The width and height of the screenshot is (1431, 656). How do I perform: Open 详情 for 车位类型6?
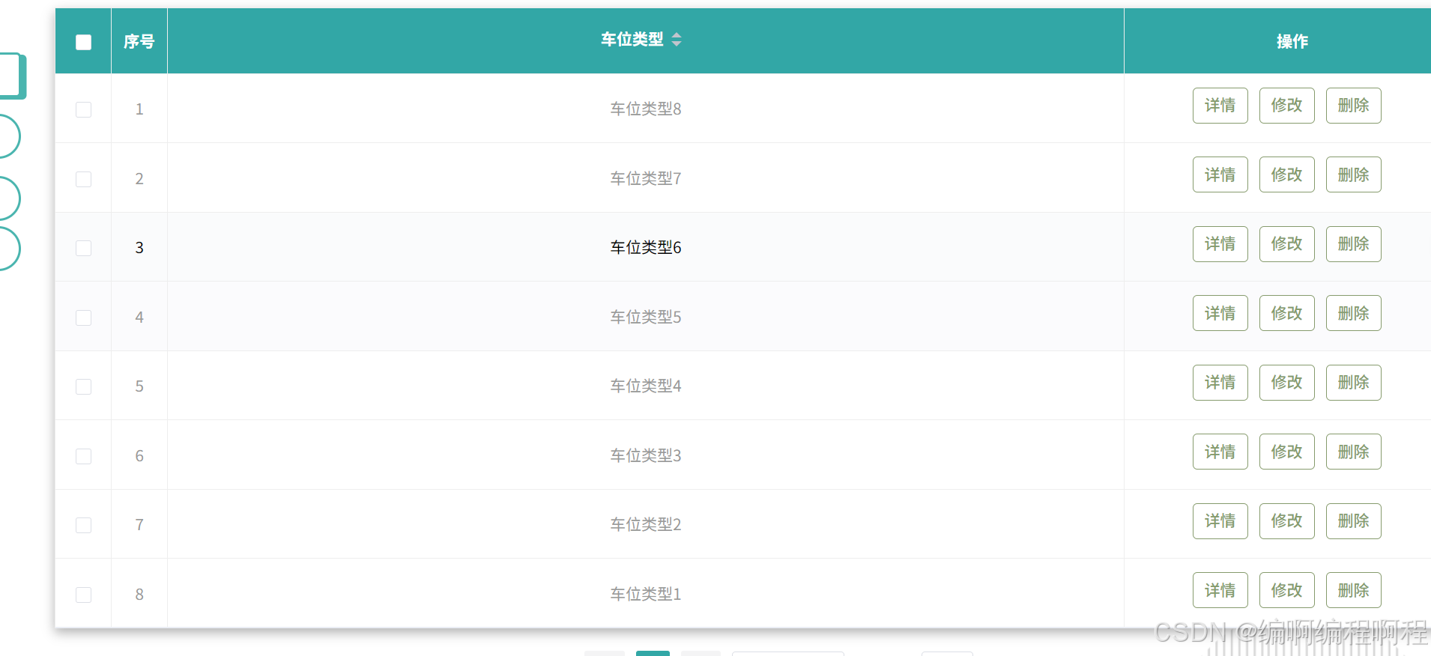point(1220,244)
